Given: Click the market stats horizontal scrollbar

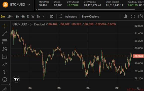Looking at the screenshot, I should pos(86,10).
